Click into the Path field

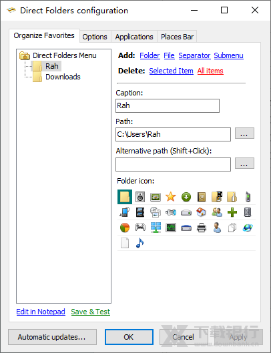(x=173, y=134)
